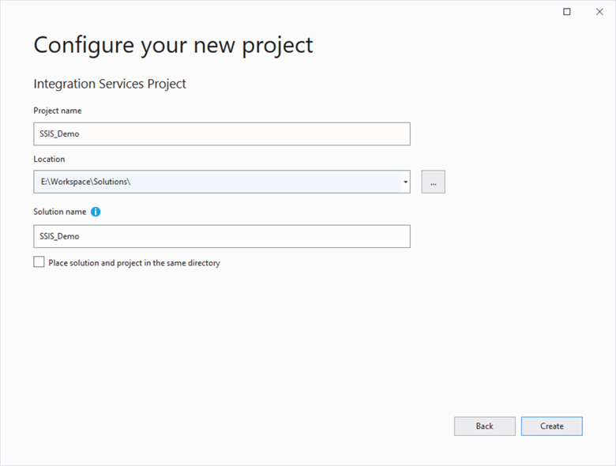Image resolution: width=616 pixels, height=466 pixels.
Task: Click the Project name label
Action: pyautogui.click(x=58, y=111)
